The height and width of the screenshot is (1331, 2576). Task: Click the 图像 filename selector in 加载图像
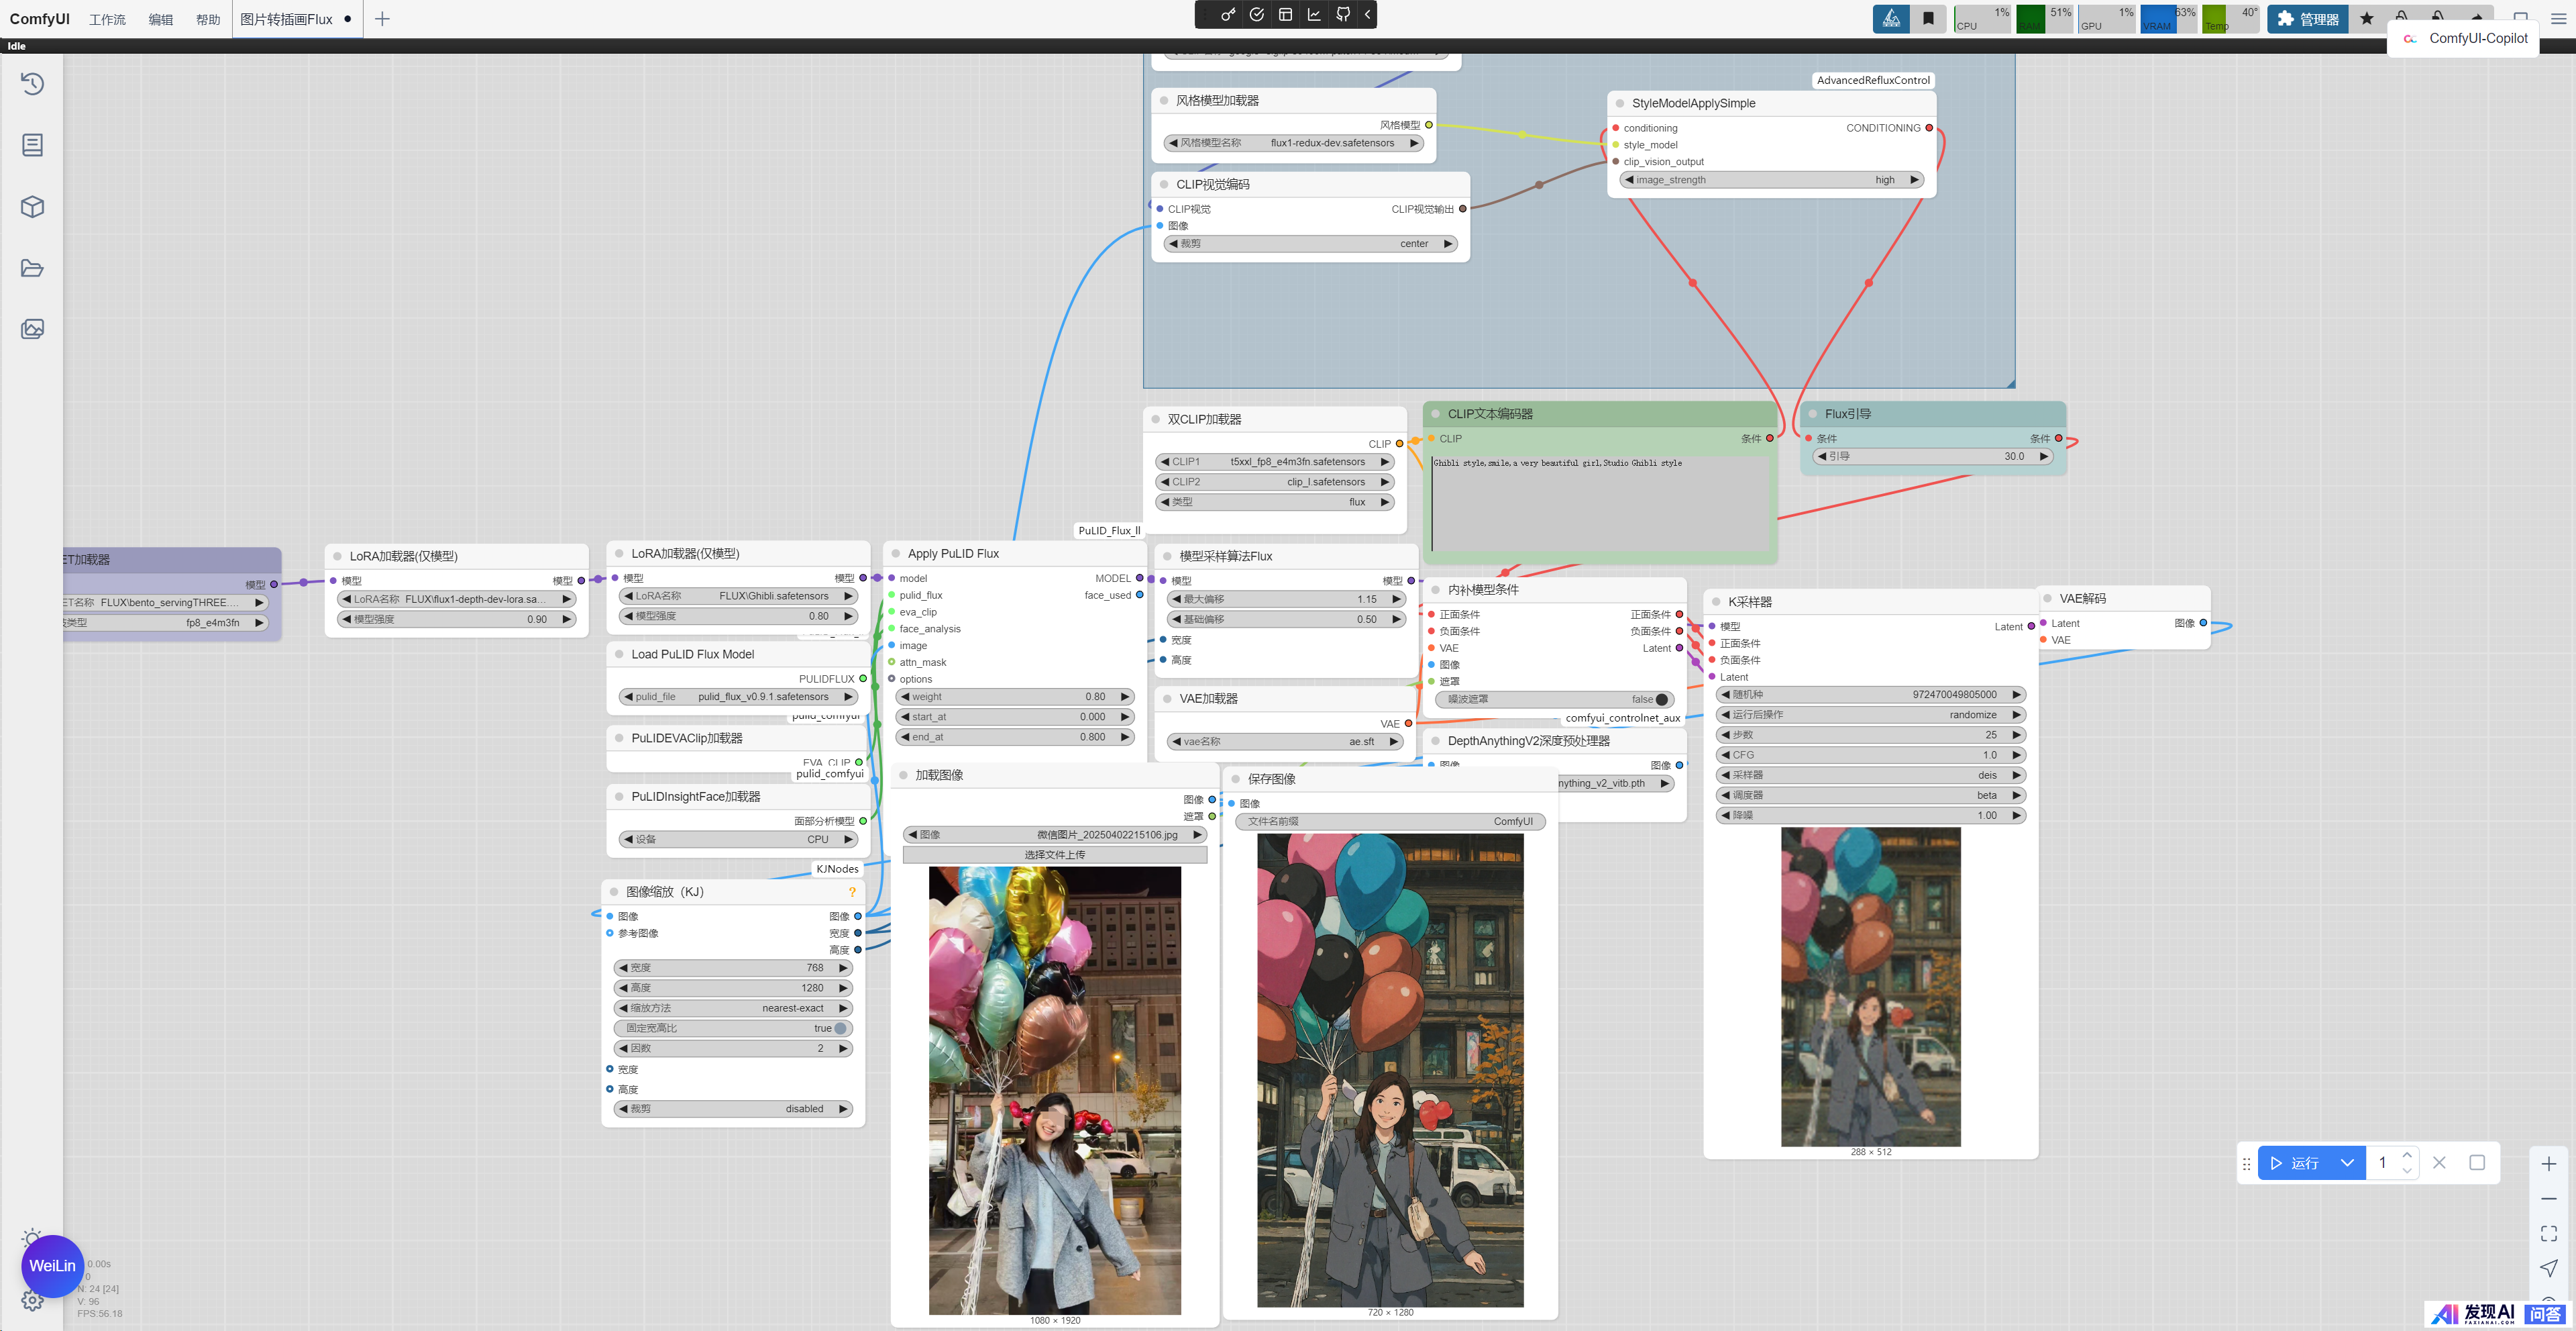pos(1055,834)
